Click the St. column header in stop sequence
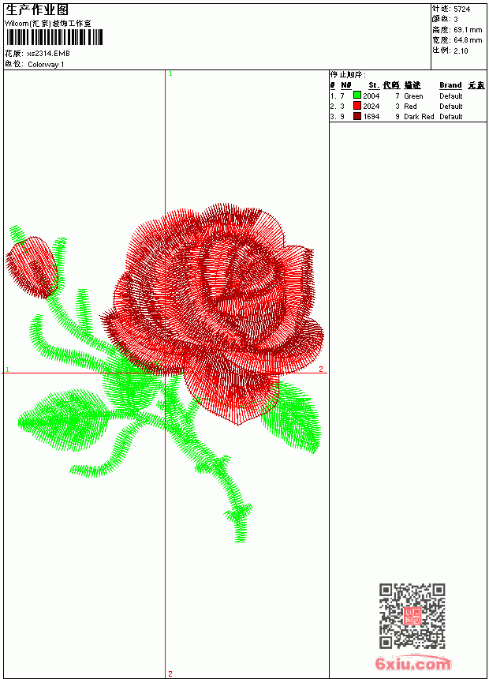Viewport: 489px width, 679px height. click(x=374, y=85)
